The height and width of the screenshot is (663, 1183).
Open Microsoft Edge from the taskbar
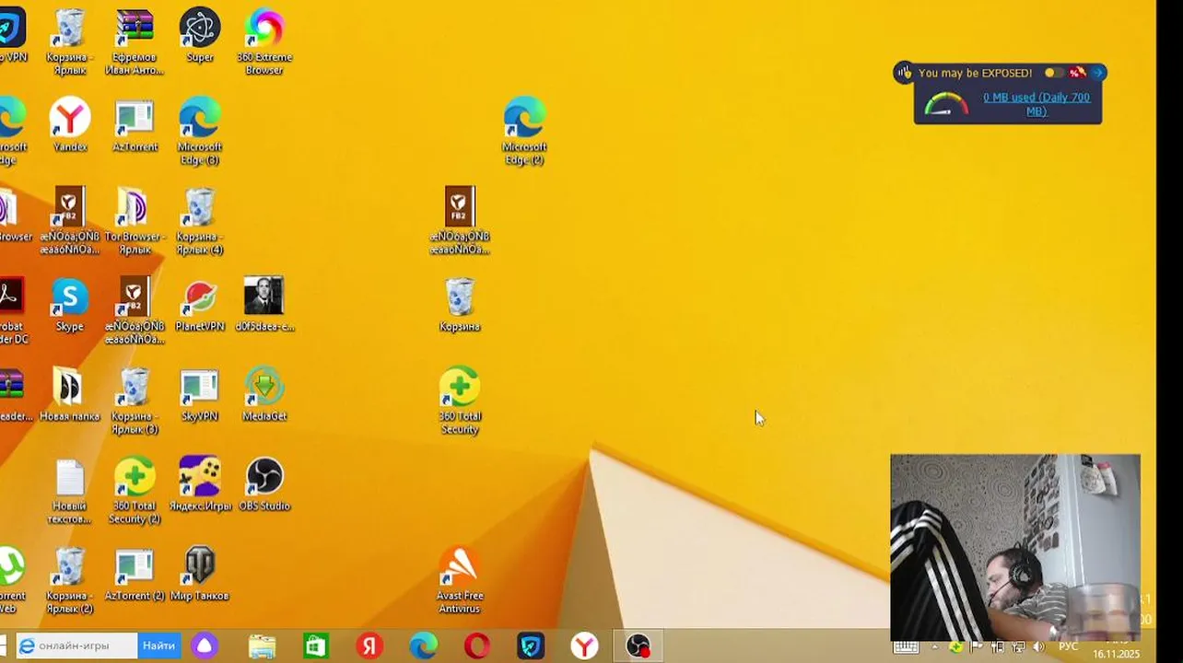coord(423,646)
